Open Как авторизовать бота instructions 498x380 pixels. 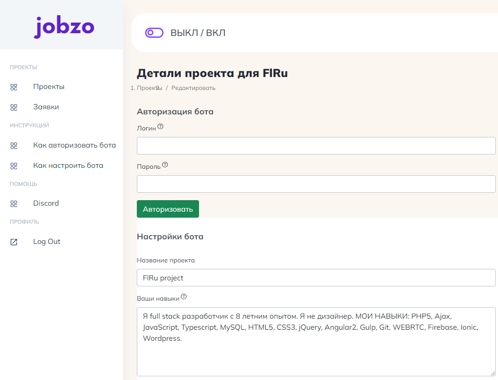(x=74, y=145)
